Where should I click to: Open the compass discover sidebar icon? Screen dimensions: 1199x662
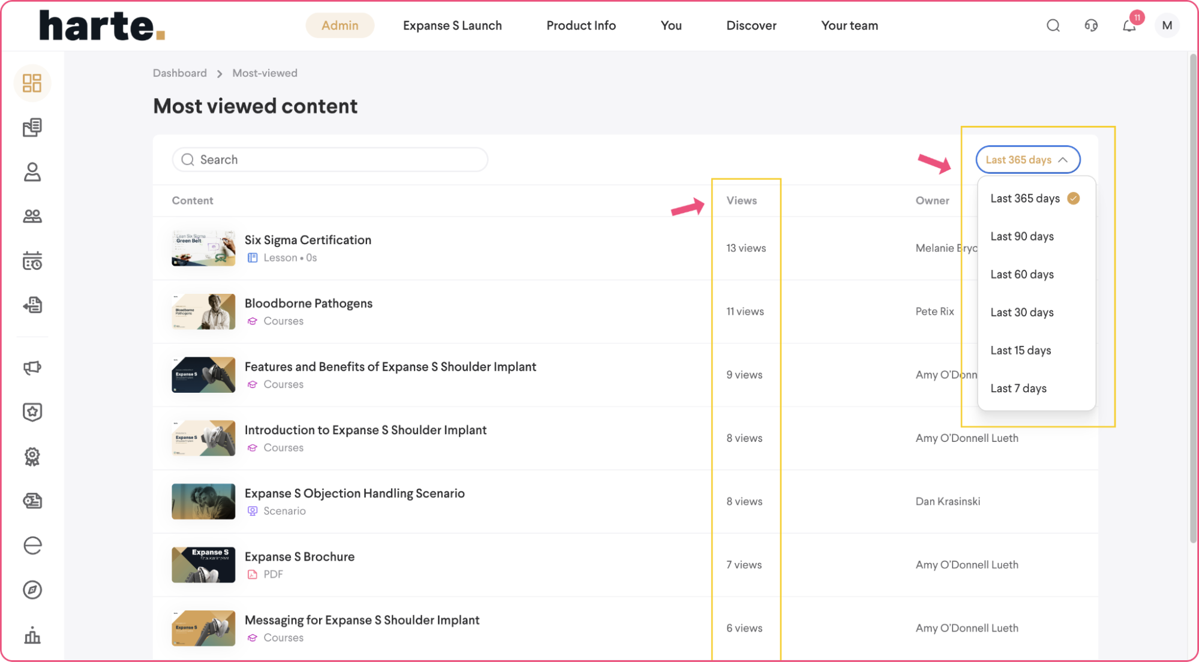32,590
